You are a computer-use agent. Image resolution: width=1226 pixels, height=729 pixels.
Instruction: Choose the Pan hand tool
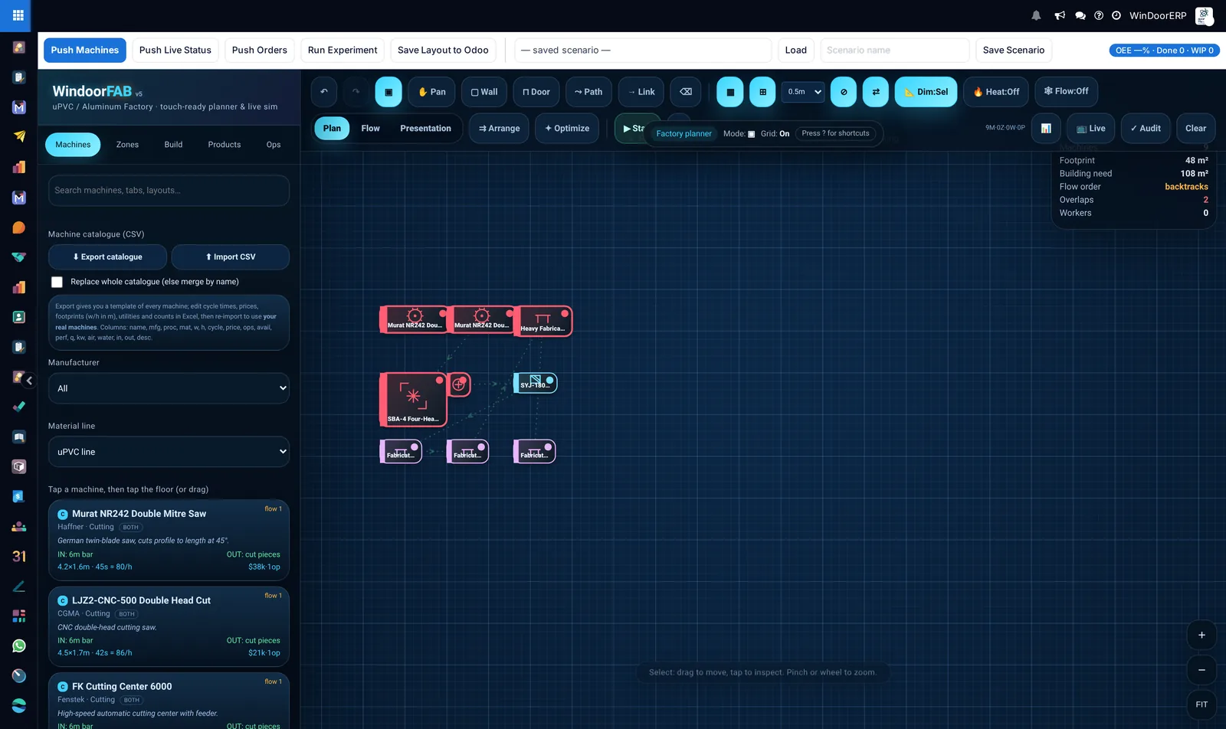click(x=432, y=92)
